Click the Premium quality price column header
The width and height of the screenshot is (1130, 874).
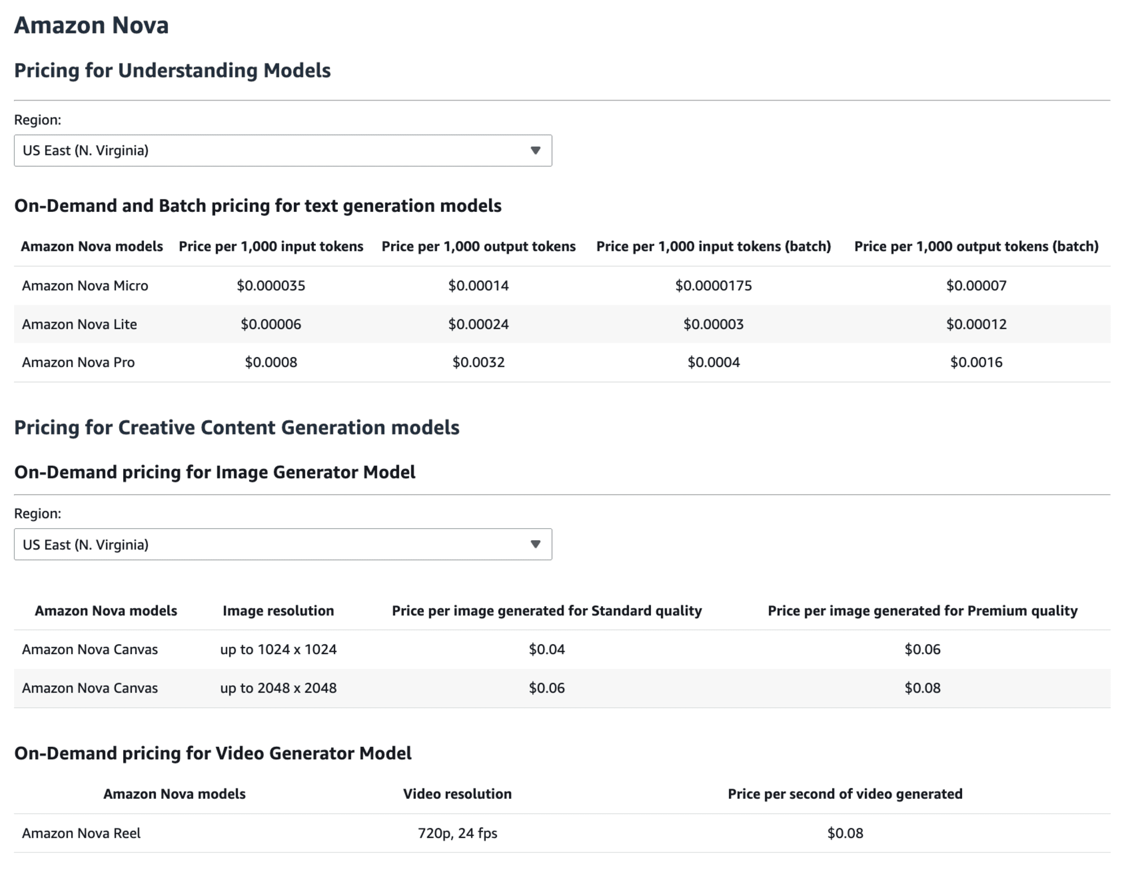(x=923, y=611)
